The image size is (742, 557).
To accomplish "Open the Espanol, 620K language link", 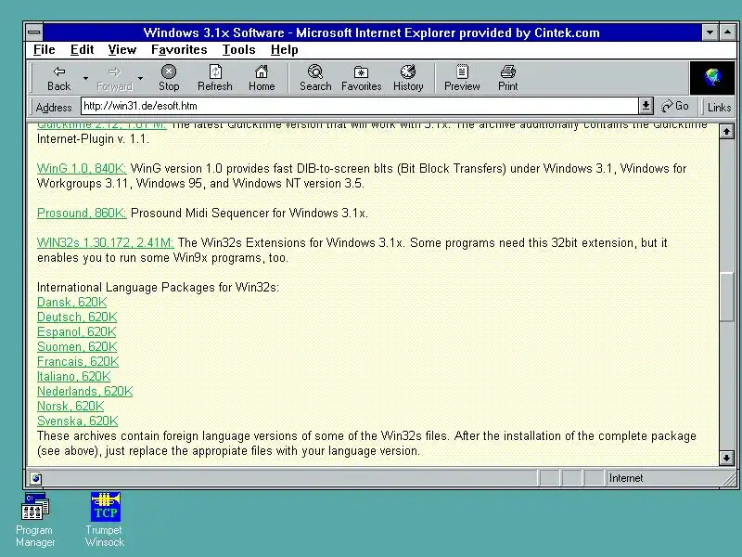I will pos(76,332).
